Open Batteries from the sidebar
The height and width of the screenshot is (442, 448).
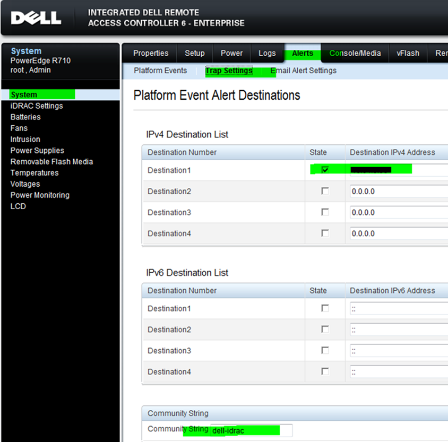[x=25, y=117]
